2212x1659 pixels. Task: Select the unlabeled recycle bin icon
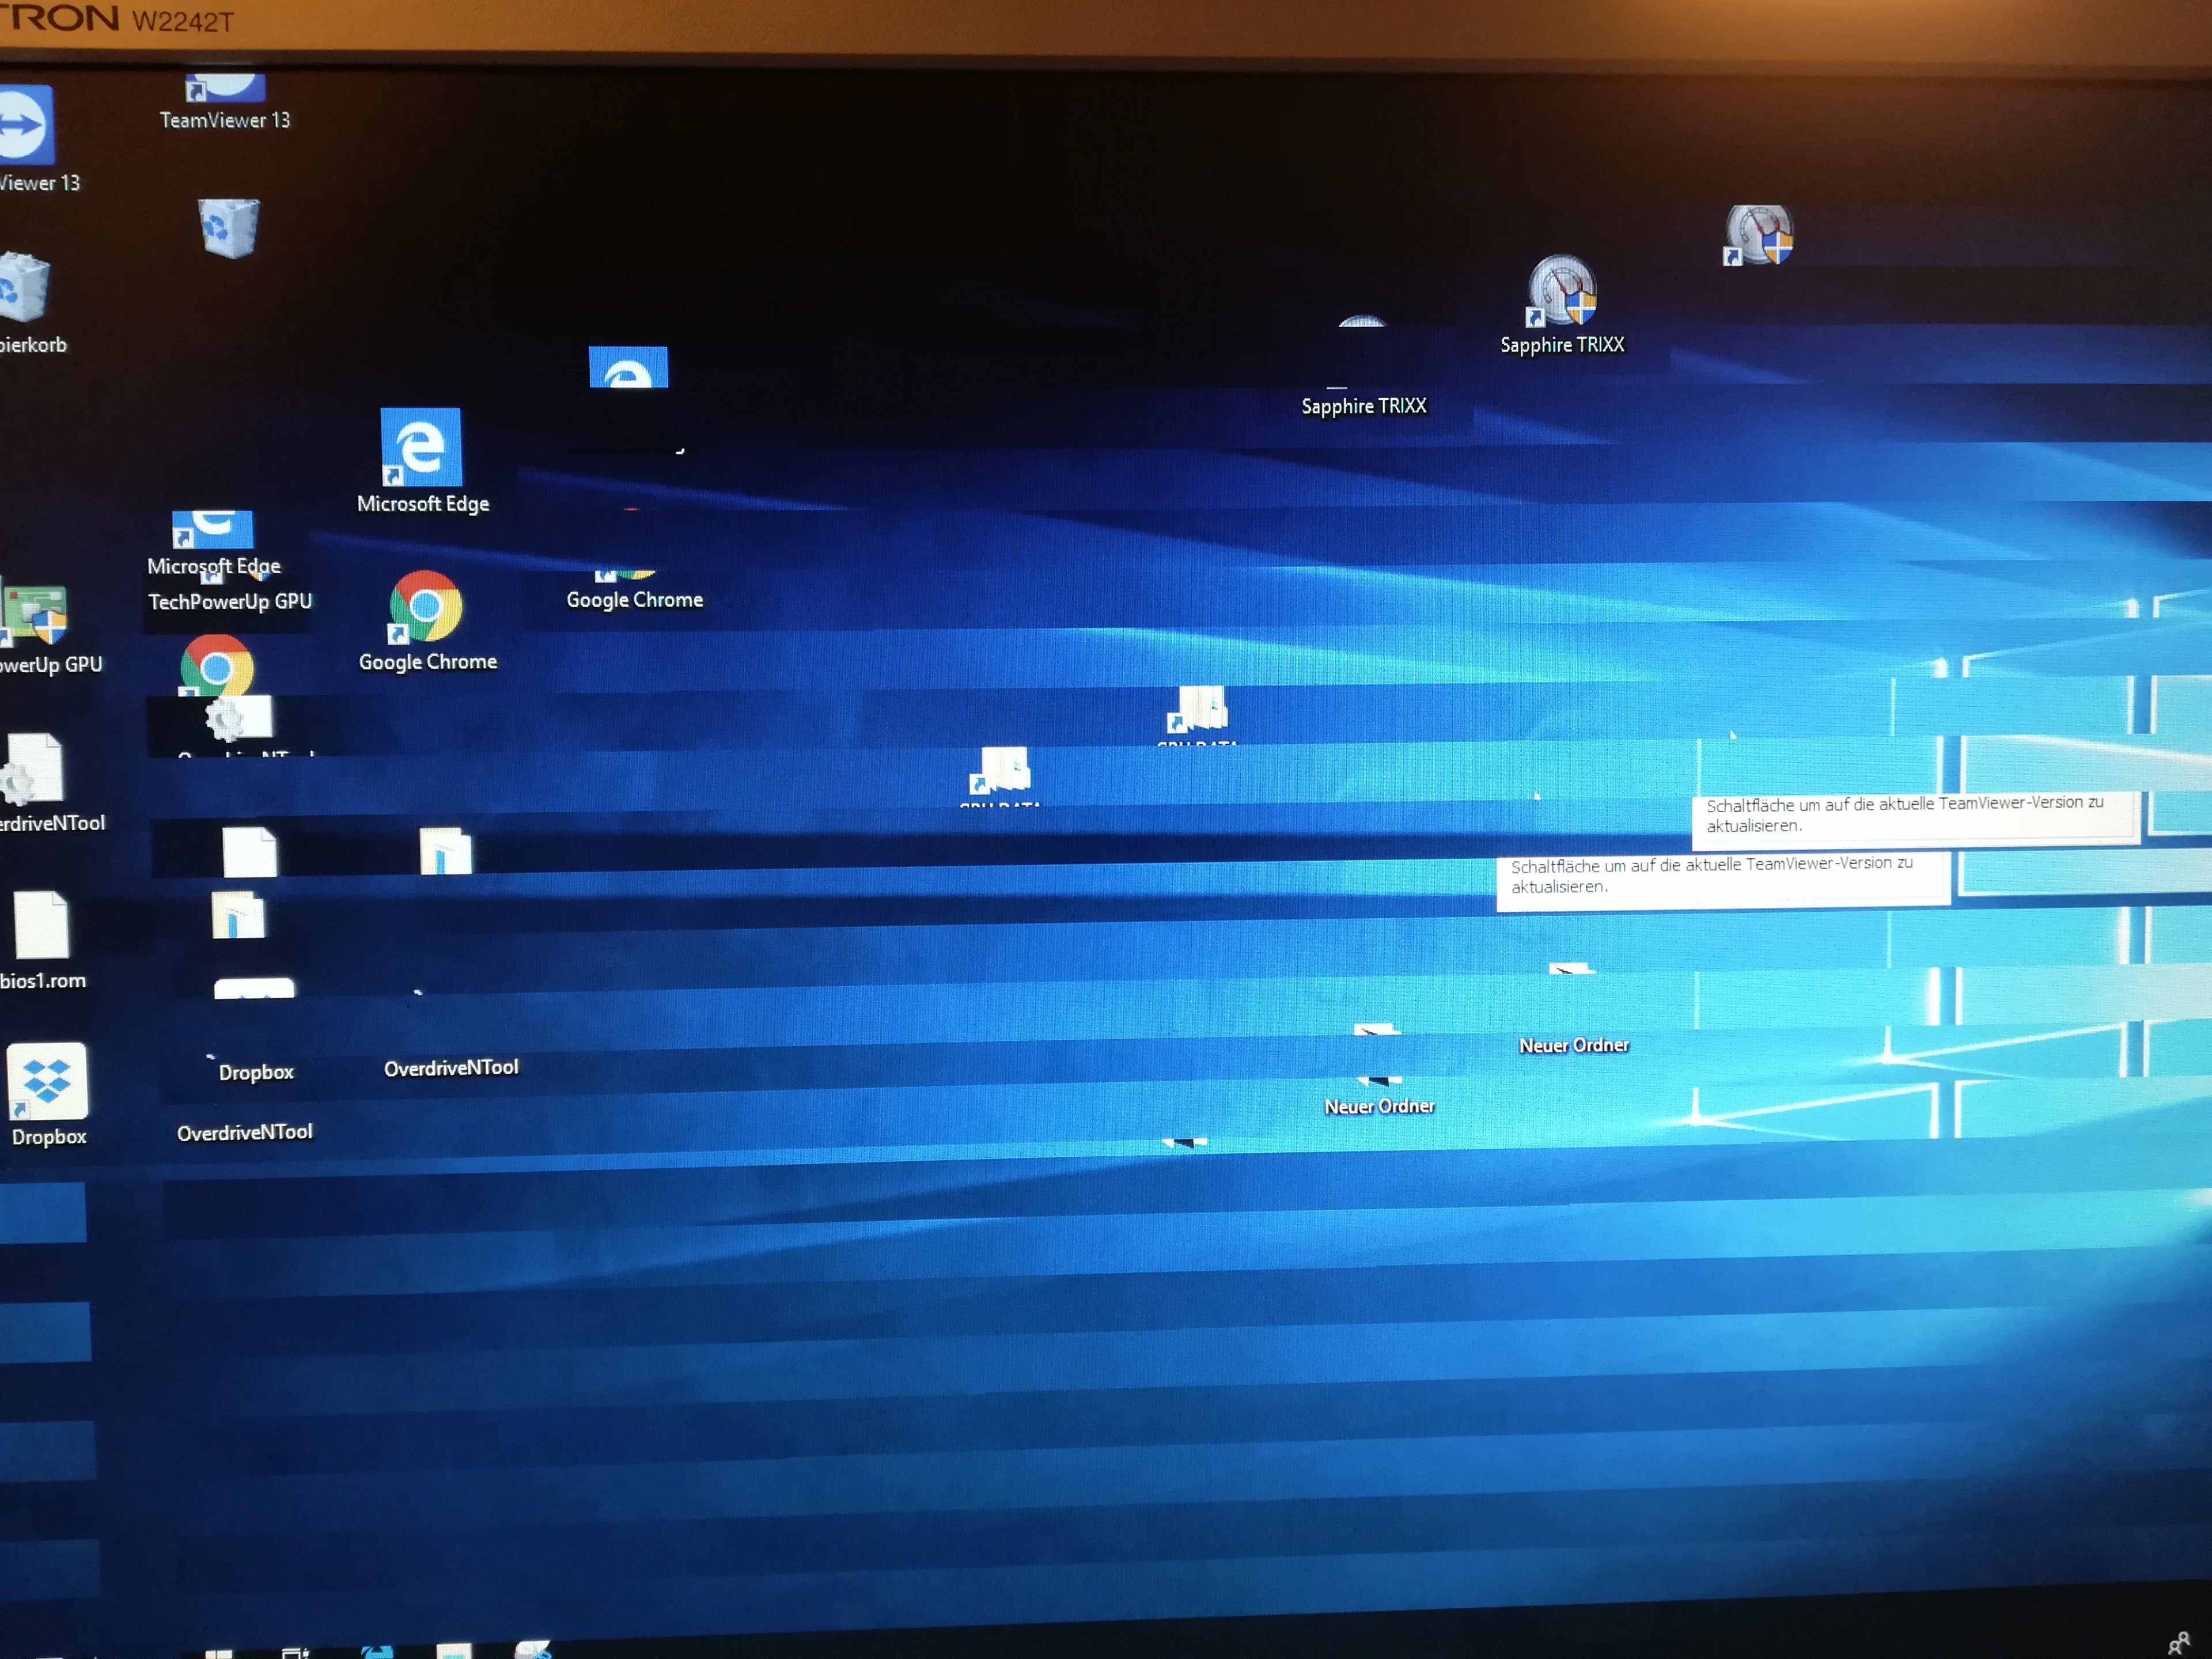point(229,227)
